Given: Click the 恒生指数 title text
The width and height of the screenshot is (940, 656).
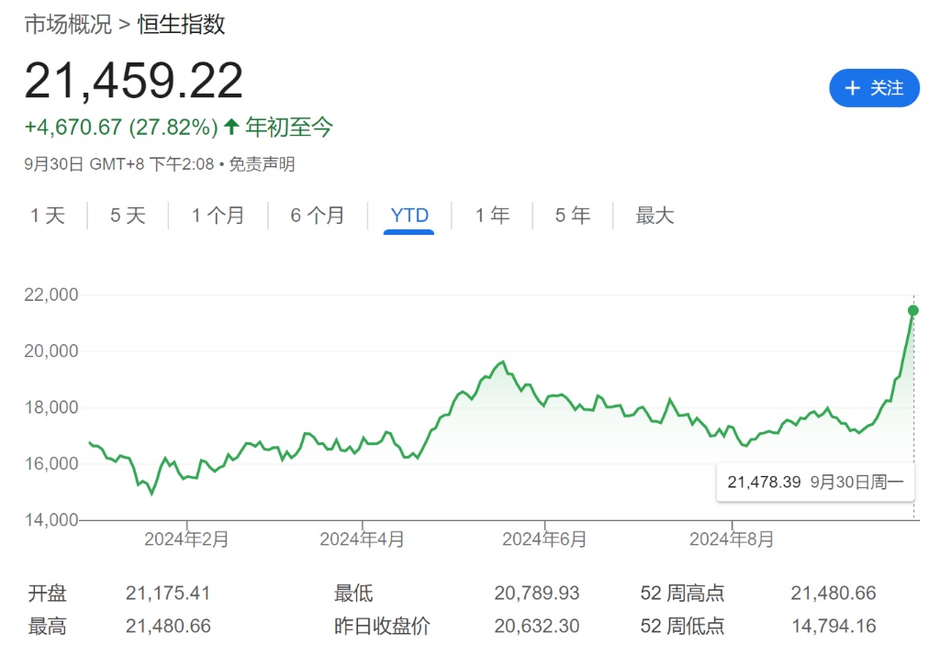Looking at the screenshot, I should click(182, 25).
